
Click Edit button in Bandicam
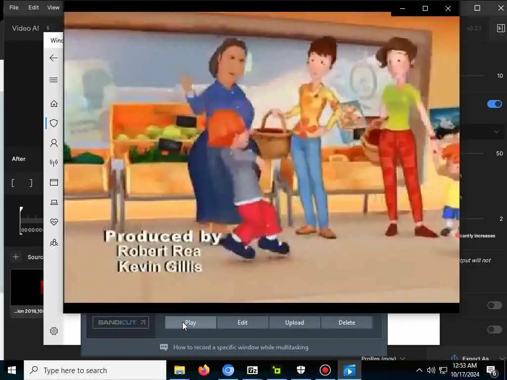pos(243,323)
